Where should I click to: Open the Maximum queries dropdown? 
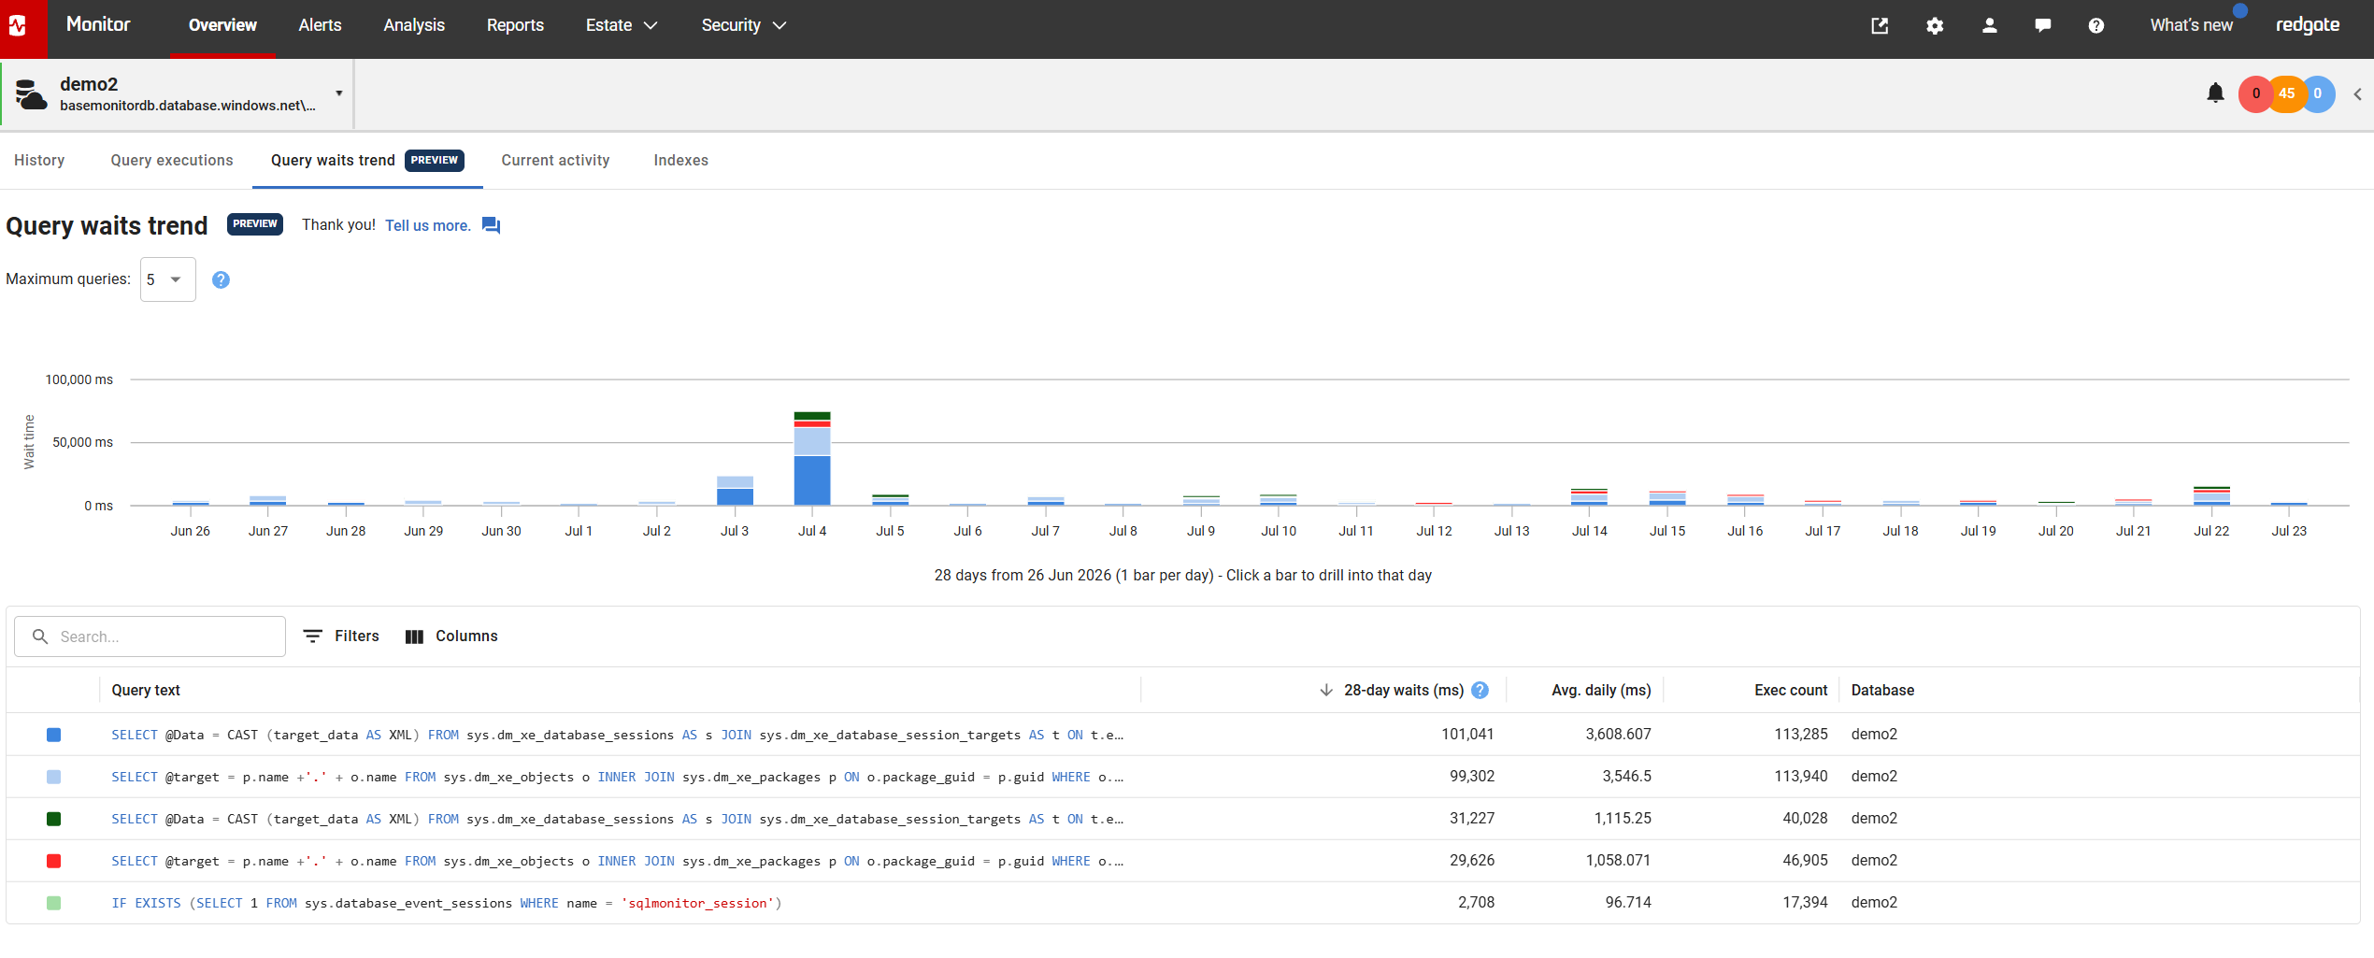click(x=168, y=279)
